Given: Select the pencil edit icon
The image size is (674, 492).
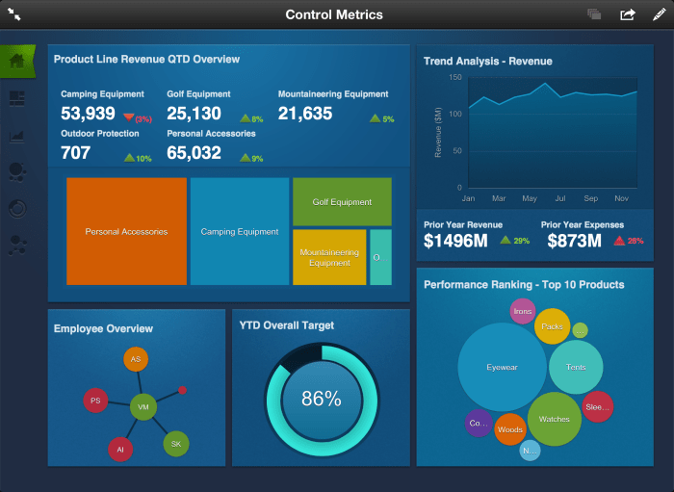Looking at the screenshot, I should [659, 14].
